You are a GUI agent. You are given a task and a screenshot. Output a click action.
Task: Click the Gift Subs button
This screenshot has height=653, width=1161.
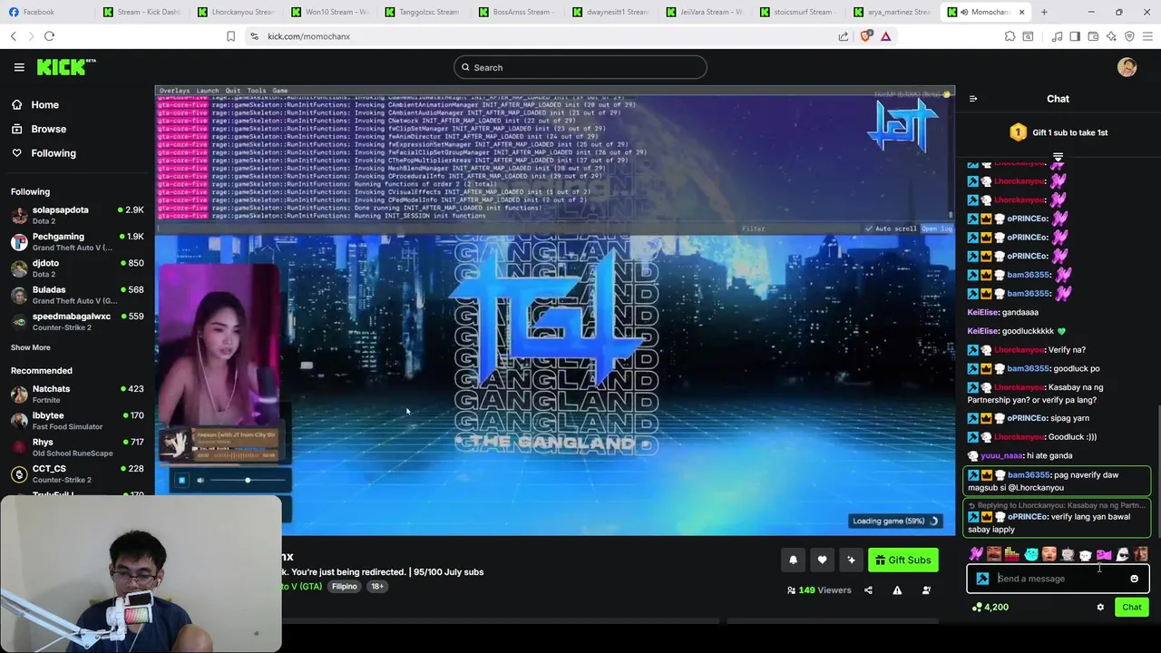[902, 560]
